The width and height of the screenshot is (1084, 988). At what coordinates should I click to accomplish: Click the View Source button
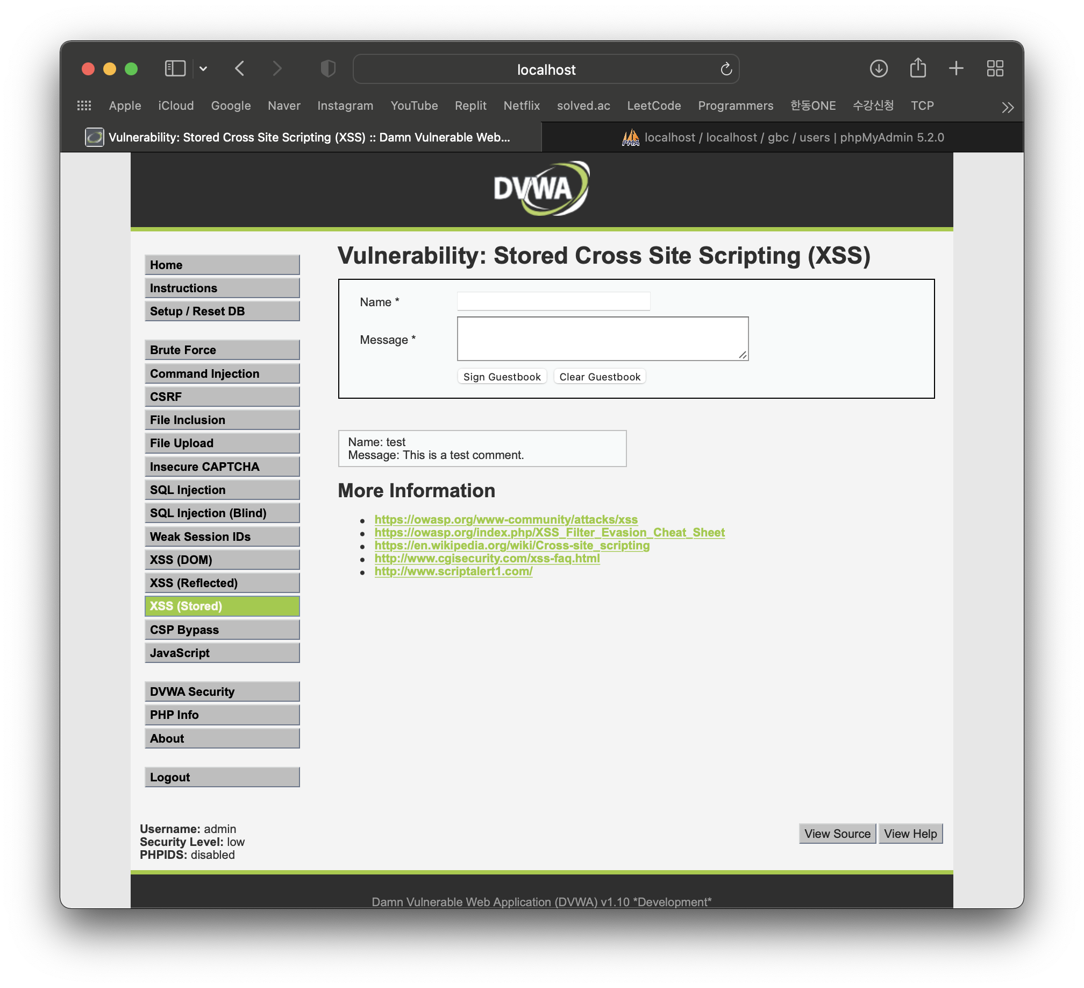coord(837,834)
